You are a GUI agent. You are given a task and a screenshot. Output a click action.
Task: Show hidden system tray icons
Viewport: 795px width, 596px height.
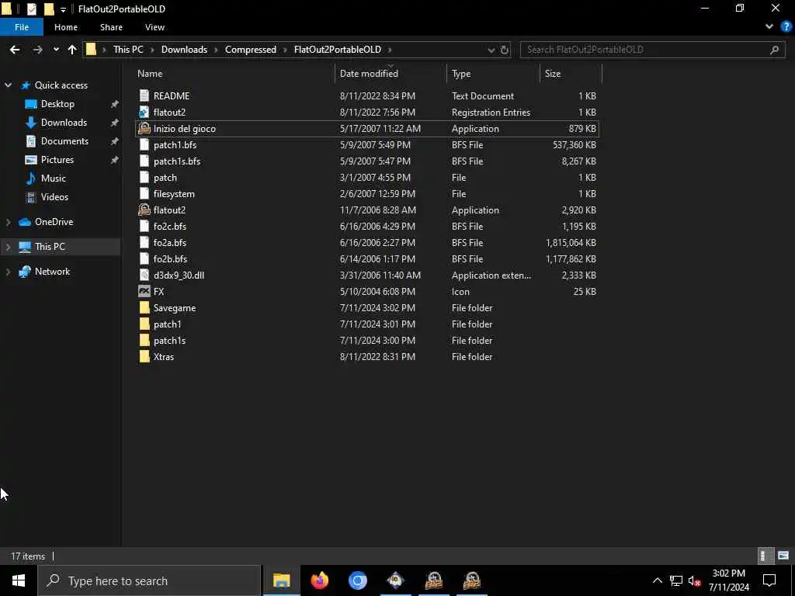click(657, 580)
